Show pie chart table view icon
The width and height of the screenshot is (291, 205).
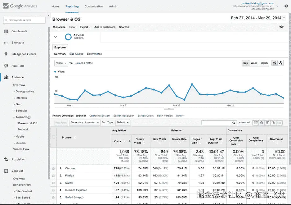(x=262, y=123)
